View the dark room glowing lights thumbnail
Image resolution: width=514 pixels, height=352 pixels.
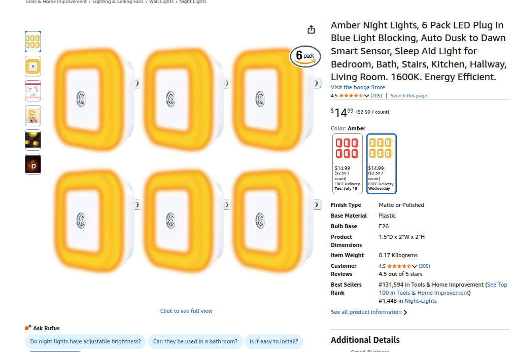point(33,140)
